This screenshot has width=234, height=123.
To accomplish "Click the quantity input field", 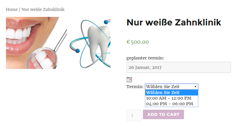I will (x=134, y=115).
